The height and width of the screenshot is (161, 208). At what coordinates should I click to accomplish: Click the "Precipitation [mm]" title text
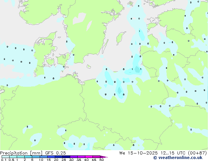[21, 153]
